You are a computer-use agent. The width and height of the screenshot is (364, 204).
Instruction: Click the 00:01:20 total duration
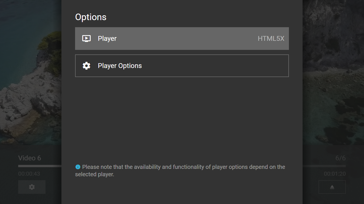[x=335, y=174]
